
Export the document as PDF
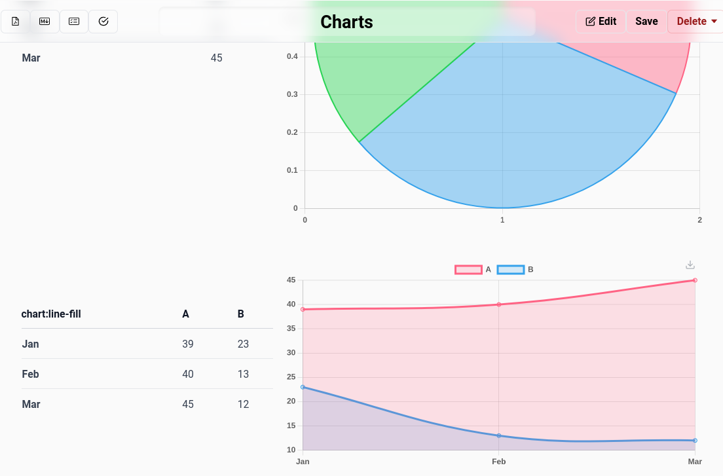tap(15, 21)
